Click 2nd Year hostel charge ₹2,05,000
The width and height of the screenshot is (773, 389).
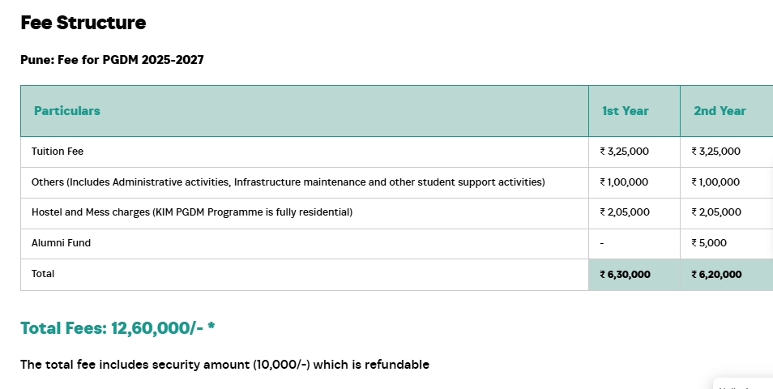coord(715,212)
